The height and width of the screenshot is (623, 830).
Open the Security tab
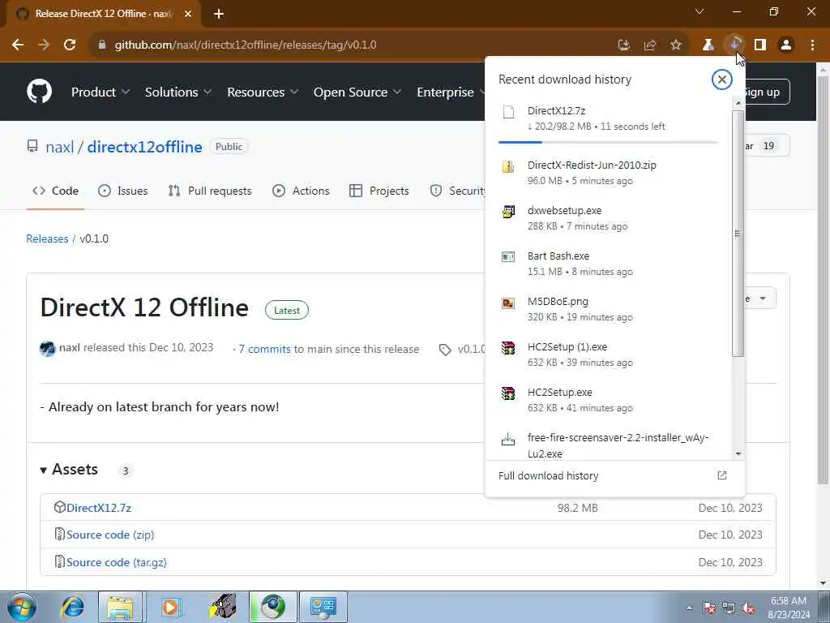(457, 191)
